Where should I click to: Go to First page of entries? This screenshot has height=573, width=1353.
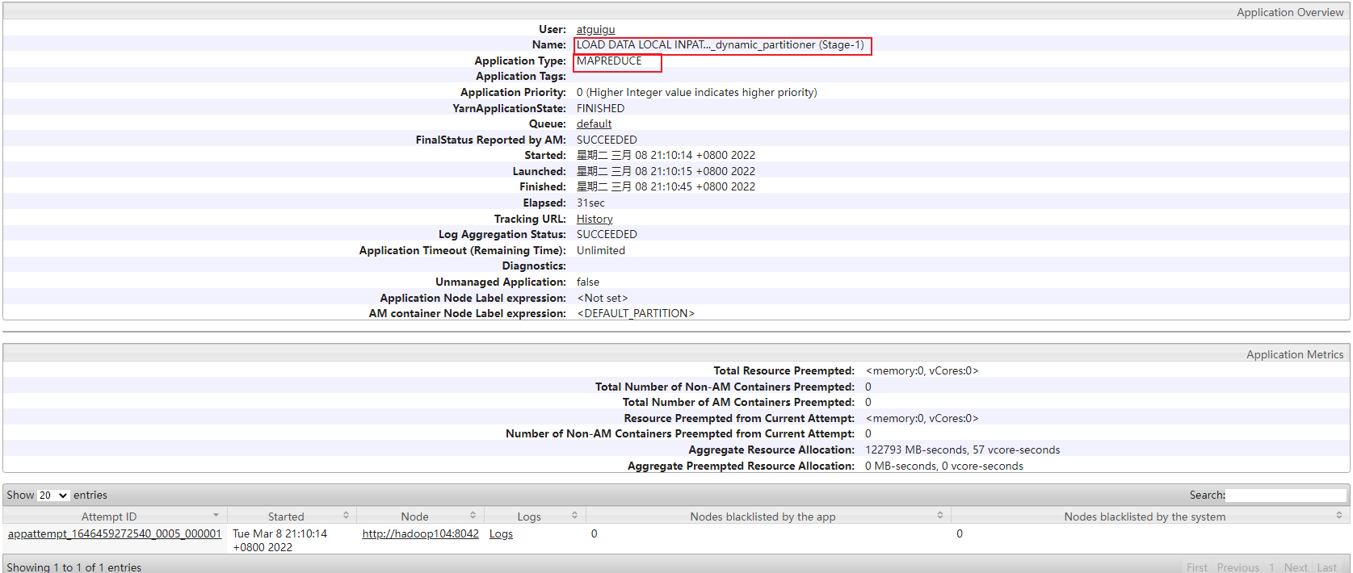coord(1196,567)
